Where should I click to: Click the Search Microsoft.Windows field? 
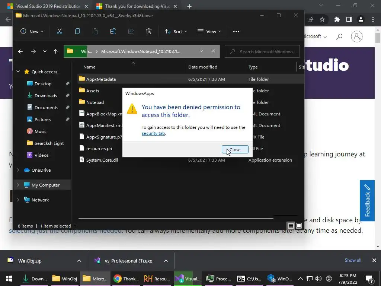pos(262,51)
